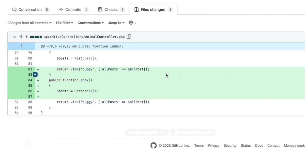The image size is (305, 150).
Task: Expand hidden lines above line 79
Action: (x=21, y=46)
